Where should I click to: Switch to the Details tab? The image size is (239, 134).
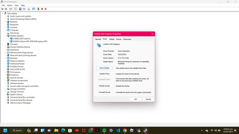[112, 39]
